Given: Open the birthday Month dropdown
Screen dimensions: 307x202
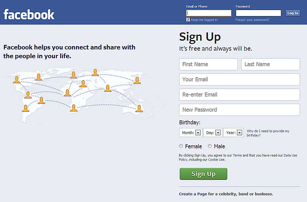Looking at the screenshot, I should tap(191, 133).
